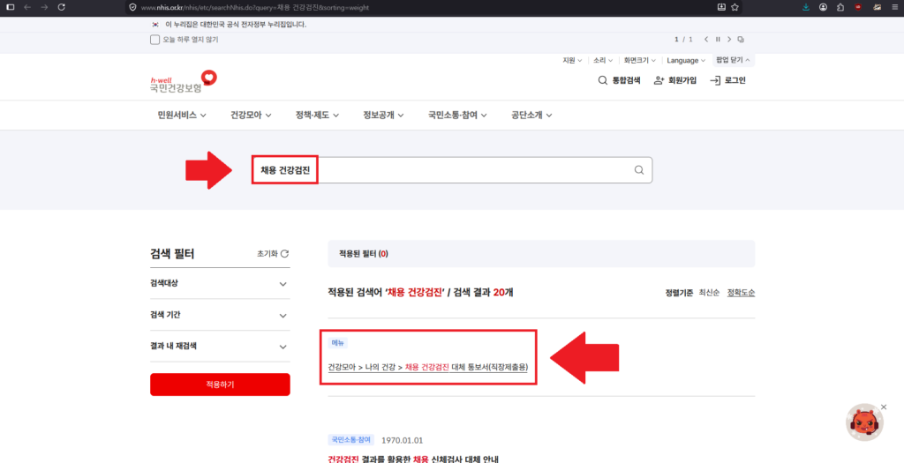Click the 국민소통·참여 tag on the second result

(350, 440)
